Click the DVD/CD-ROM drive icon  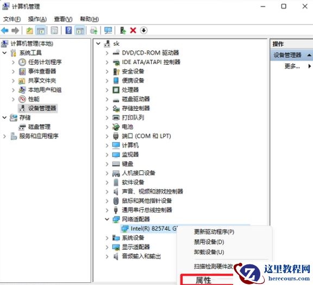pyautogui.click(x=116, y=53)
